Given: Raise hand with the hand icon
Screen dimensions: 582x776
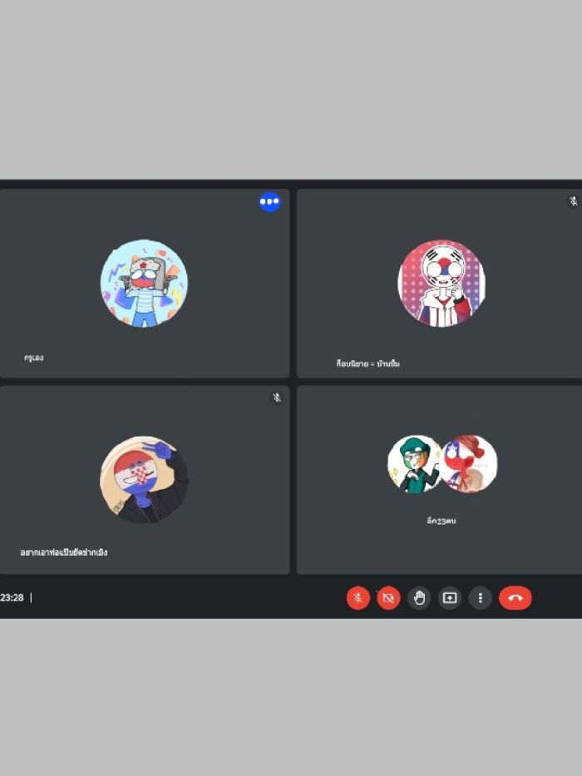Looking at the screenshot, I should click(x=419, y=598).
